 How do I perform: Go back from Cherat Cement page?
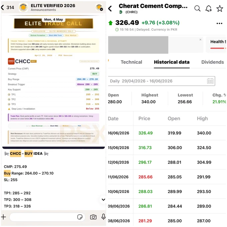click(110, 9)
